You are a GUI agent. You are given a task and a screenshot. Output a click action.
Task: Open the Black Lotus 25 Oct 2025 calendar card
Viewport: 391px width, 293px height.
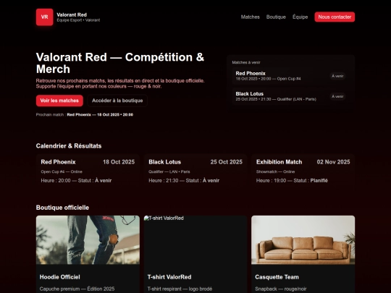195,171
